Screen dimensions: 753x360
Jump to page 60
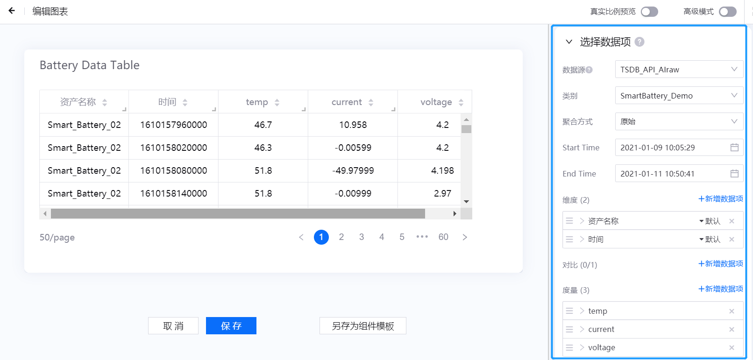443,237
